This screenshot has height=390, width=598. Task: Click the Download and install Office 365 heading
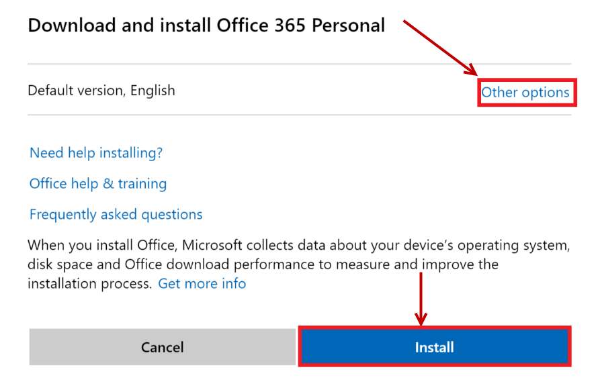coord(206,26)
